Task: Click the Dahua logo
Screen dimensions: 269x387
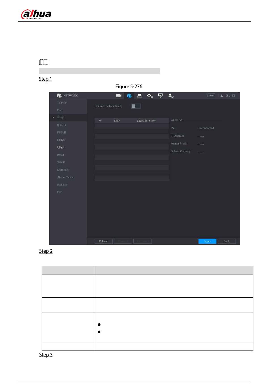Action: tap(36, 14)
